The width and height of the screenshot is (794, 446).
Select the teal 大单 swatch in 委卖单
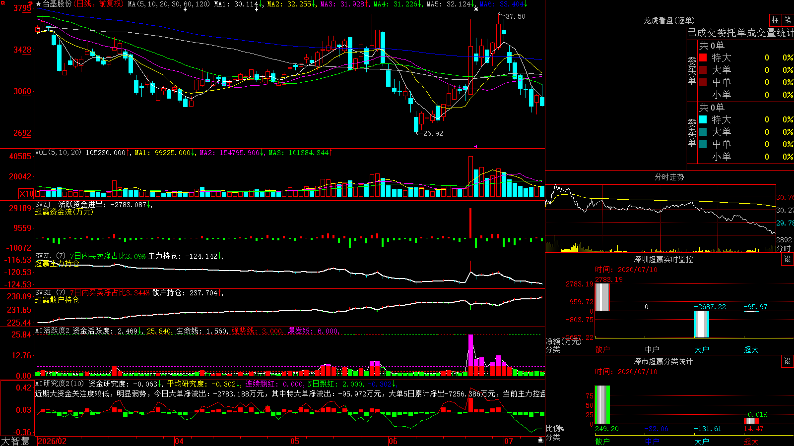pyautogui.click(x=703, y=132)
